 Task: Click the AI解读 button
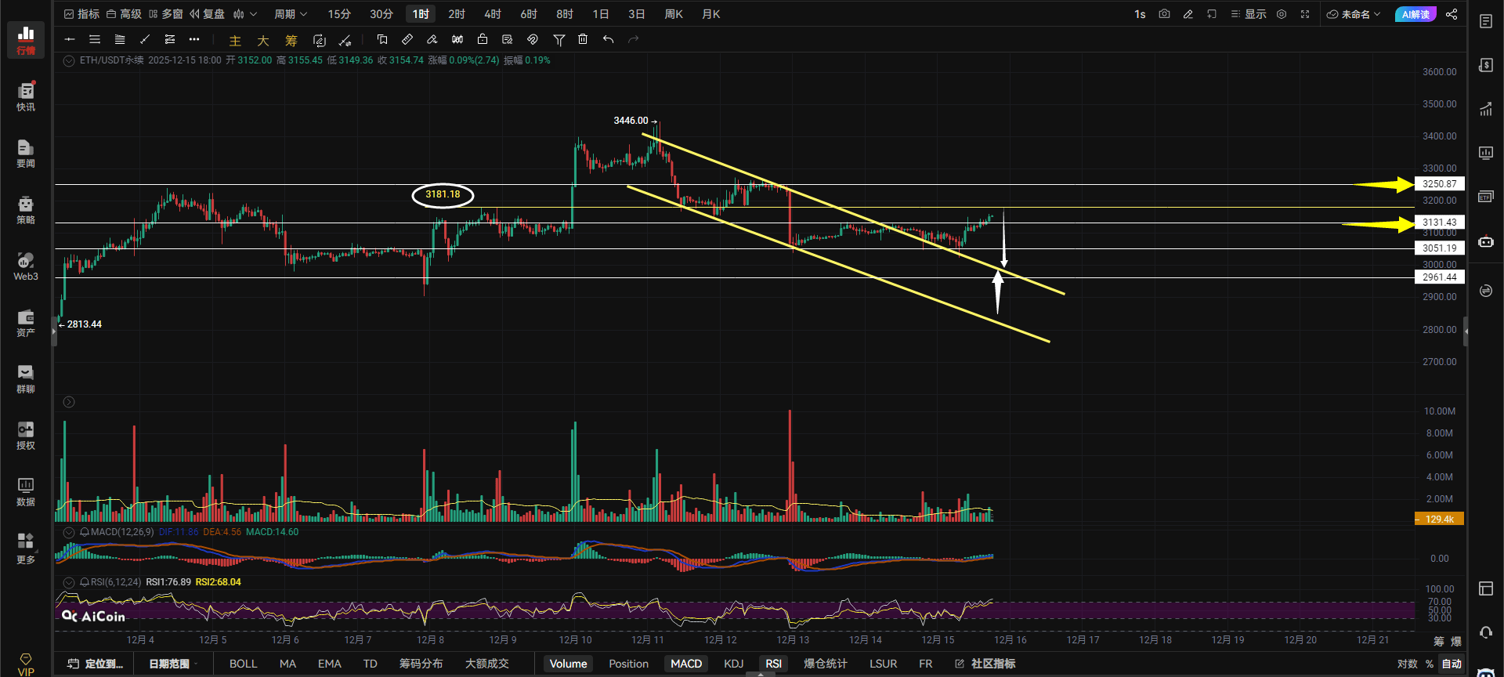point(1415,14)
